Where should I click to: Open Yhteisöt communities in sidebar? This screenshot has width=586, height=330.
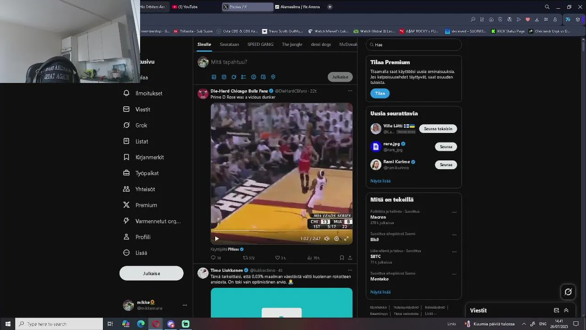[139, 189]
